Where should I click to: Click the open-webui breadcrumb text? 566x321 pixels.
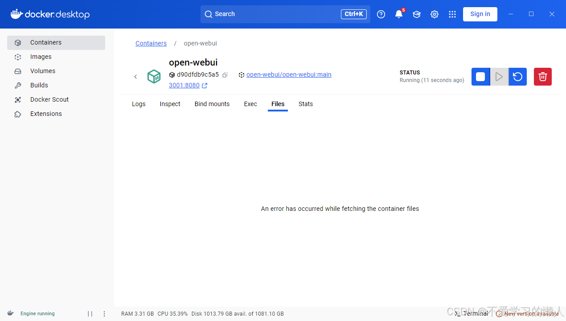click(201, 43)
